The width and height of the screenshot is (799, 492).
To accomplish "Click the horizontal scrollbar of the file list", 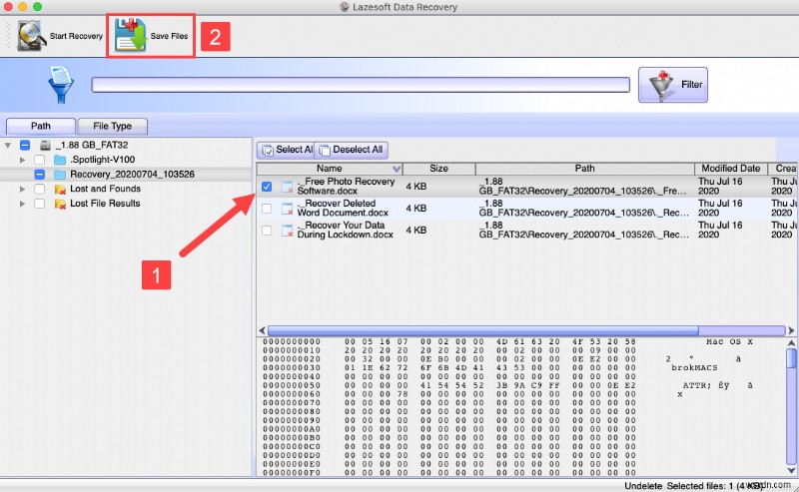I will pyautogui.click(x=482, y=330).
